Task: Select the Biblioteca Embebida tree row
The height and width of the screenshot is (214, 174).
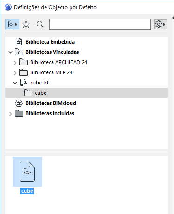Action: click(86, 42)
